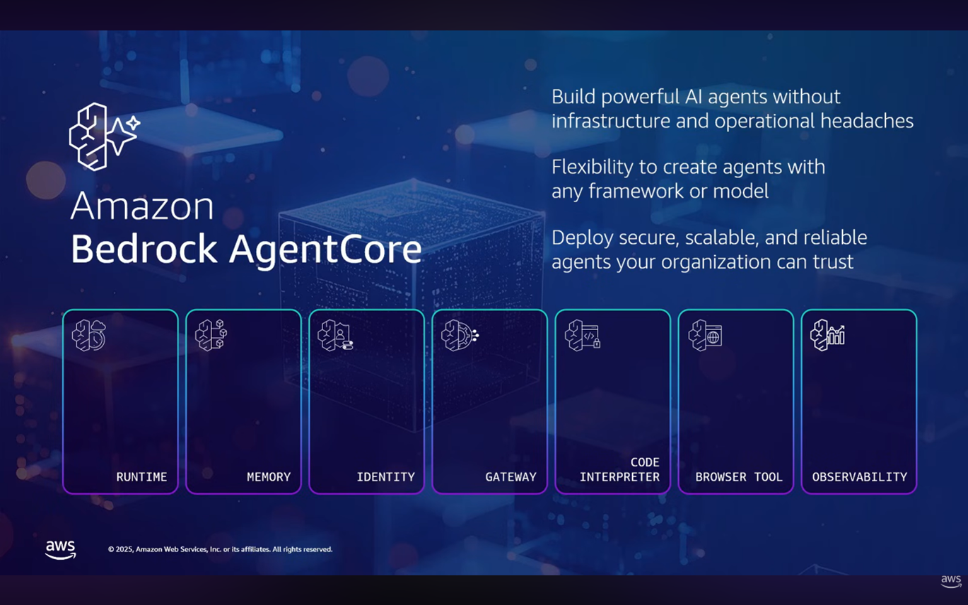Select the CODE INTERPRETER label
The image size is (968, 605).
click(619, 470)
